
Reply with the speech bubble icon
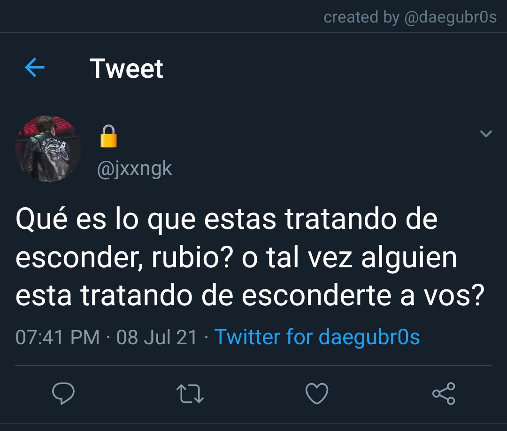(63, 393)
